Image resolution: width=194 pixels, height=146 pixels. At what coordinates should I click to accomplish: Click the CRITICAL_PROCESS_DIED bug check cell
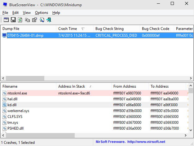click(116, 35)
